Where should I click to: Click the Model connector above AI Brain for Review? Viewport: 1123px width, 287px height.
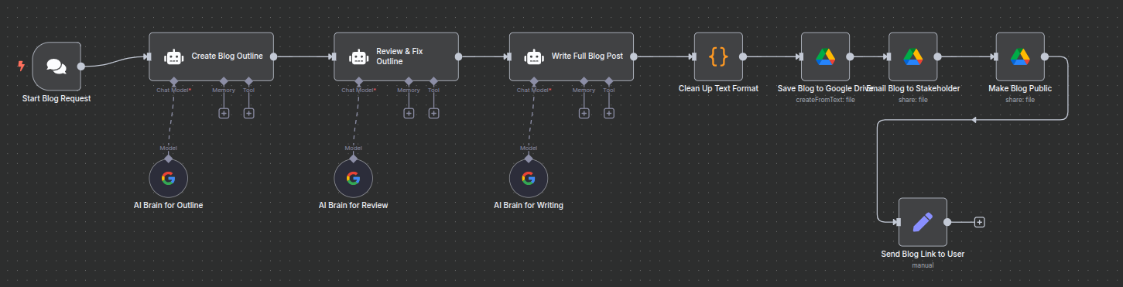click(353, 158)
